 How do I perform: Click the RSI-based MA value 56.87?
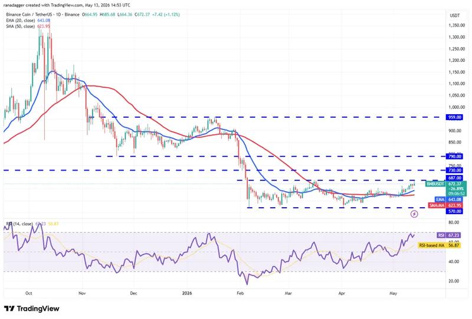(453, 245)
